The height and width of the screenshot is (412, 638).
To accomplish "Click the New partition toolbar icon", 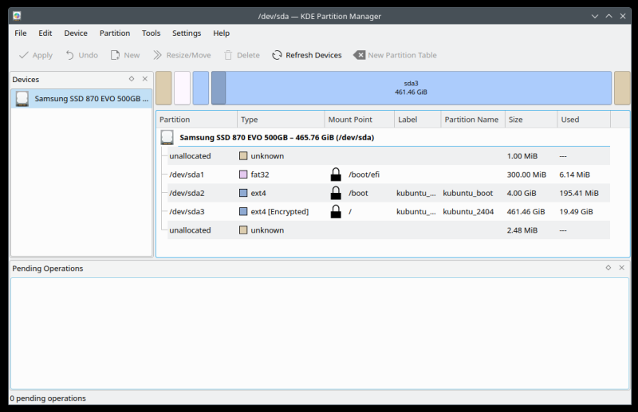I will pos(116,55).
